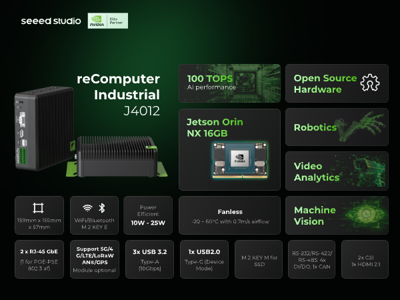The image size is (400, 300).
Task: Click the machine vision eye graphic
Action: tap(365, 214)
